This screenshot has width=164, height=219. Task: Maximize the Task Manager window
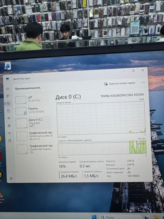click(x=133, y=71)
